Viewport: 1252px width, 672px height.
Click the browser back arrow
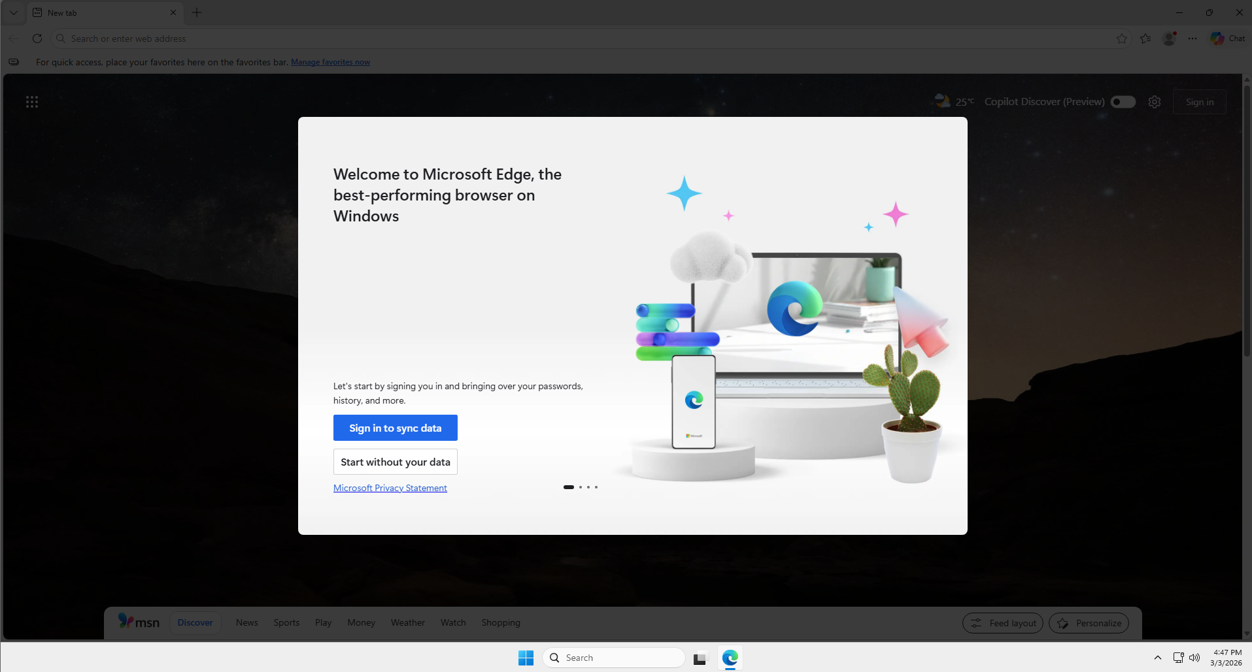pos(14,39)
